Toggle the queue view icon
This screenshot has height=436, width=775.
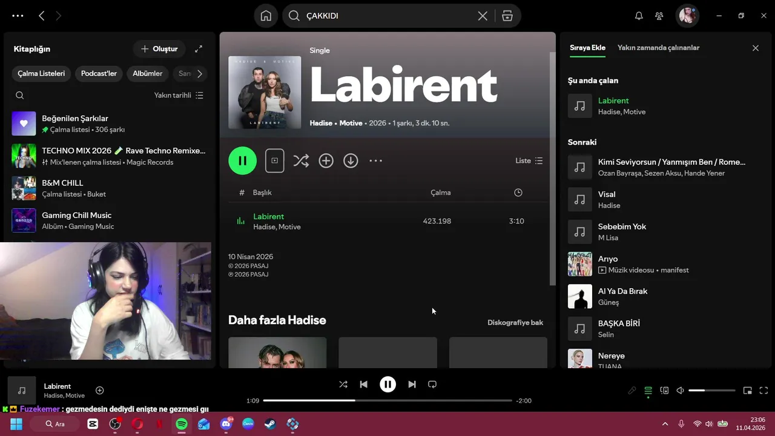click(648, 391)
